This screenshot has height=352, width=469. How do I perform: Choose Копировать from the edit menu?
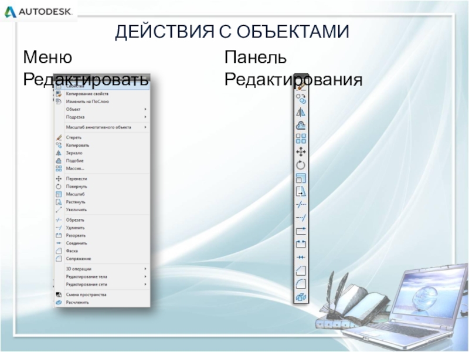click(x=101, y=145)
